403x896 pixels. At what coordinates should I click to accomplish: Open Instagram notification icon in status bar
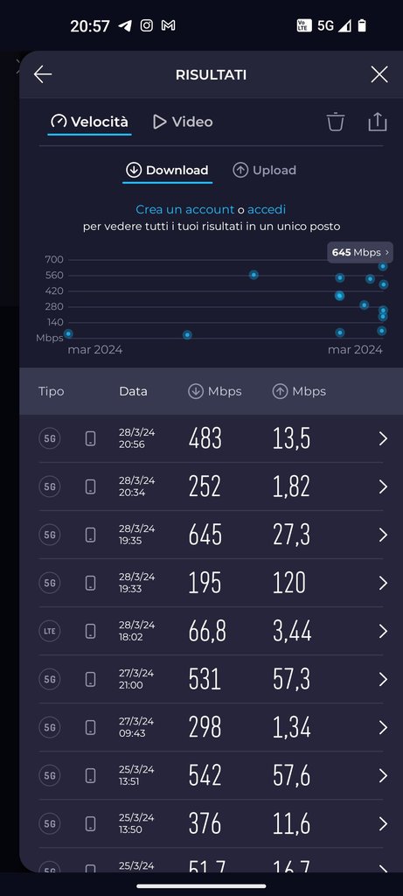tap(147, 25)
